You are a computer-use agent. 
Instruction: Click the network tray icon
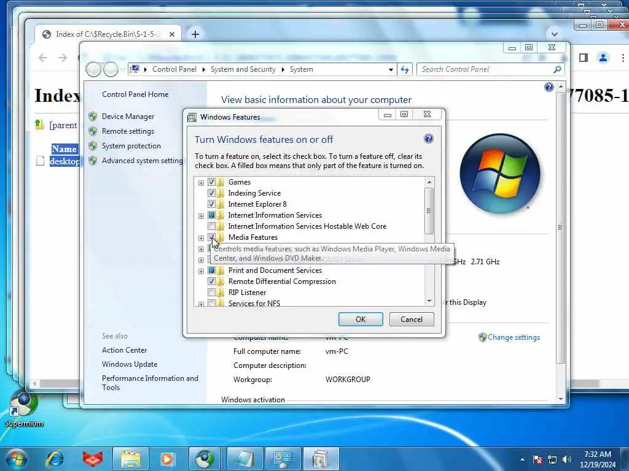552,459
